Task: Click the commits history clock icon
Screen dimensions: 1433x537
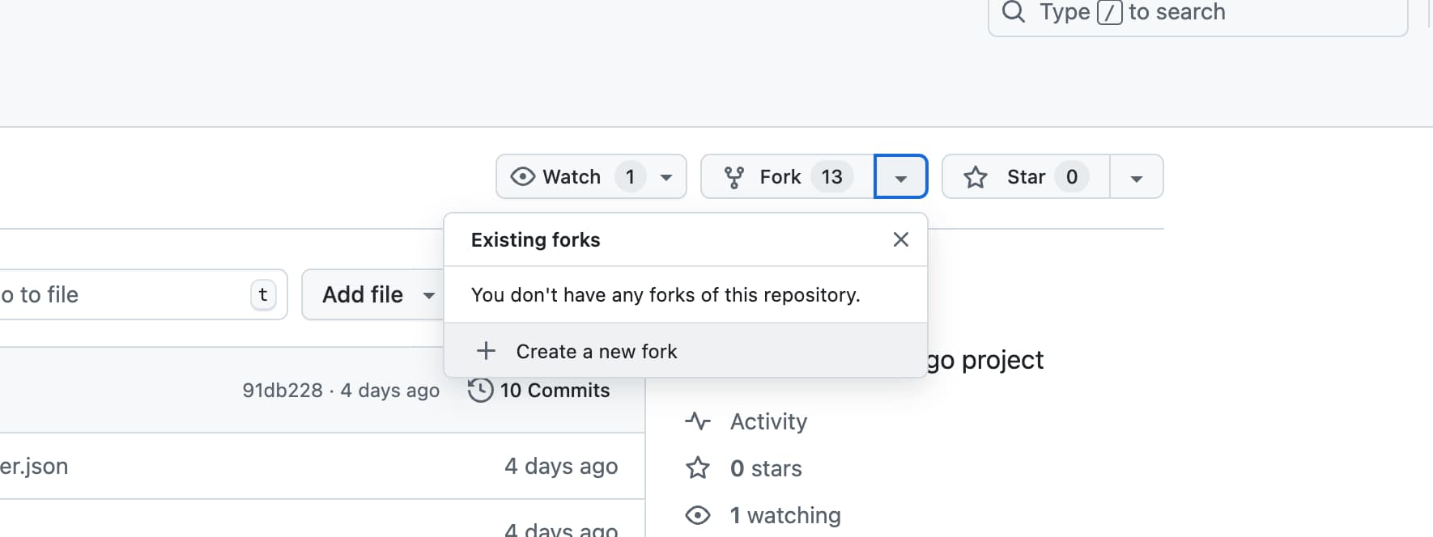Action: (480, 390)
